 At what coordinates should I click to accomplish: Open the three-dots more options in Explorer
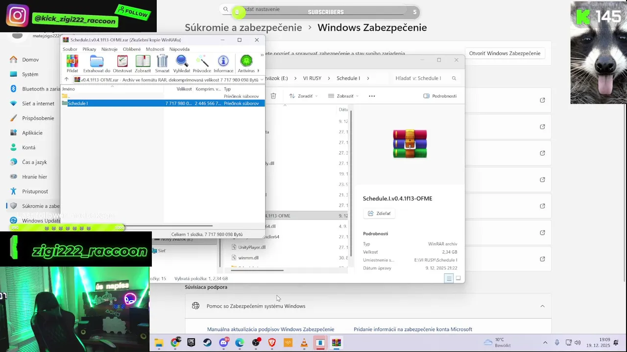click(x=372, y=96)
